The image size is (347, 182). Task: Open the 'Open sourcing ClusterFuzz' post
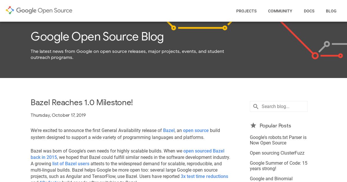[277, 153]
